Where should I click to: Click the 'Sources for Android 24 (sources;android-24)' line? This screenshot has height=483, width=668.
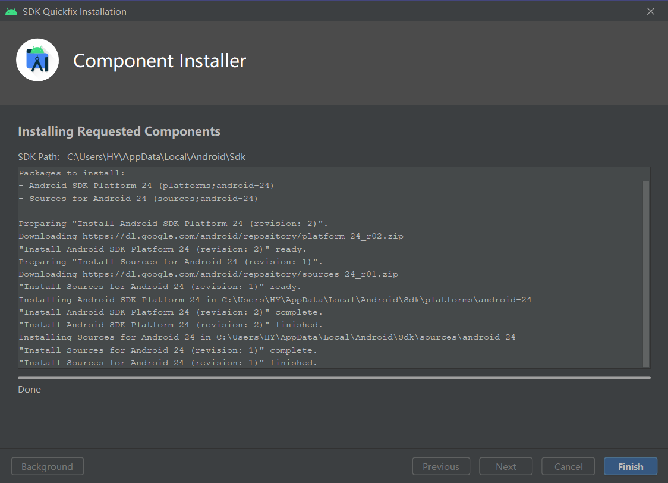click(x=138, y=199)
